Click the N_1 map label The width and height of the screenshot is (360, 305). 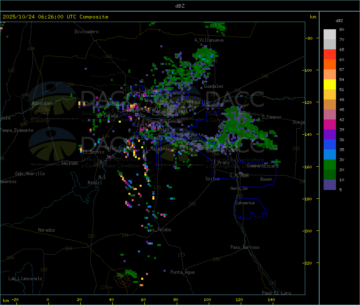point(102,177)
